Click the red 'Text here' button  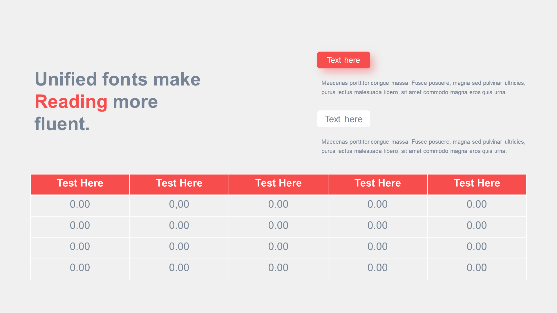343,60
